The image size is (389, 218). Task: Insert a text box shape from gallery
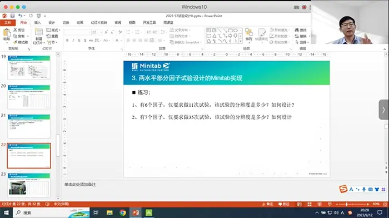click(x=208, y=31)
